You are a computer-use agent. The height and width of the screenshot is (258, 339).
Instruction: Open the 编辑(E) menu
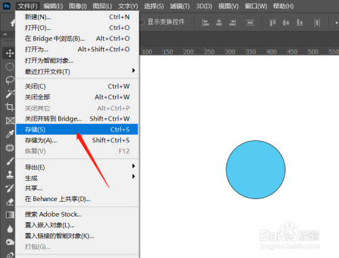pos(53,6)
